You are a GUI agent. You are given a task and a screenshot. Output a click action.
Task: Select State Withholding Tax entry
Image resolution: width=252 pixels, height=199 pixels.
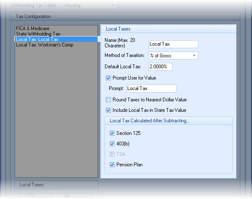pyautogui.click(x=38, y=34)
